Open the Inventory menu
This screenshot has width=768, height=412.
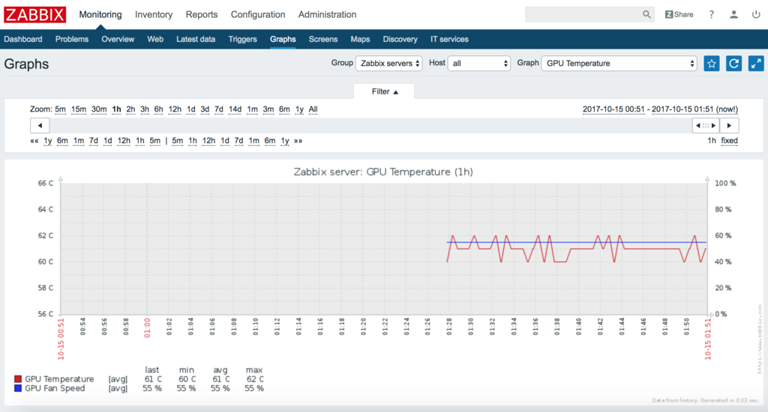[154, 15]
